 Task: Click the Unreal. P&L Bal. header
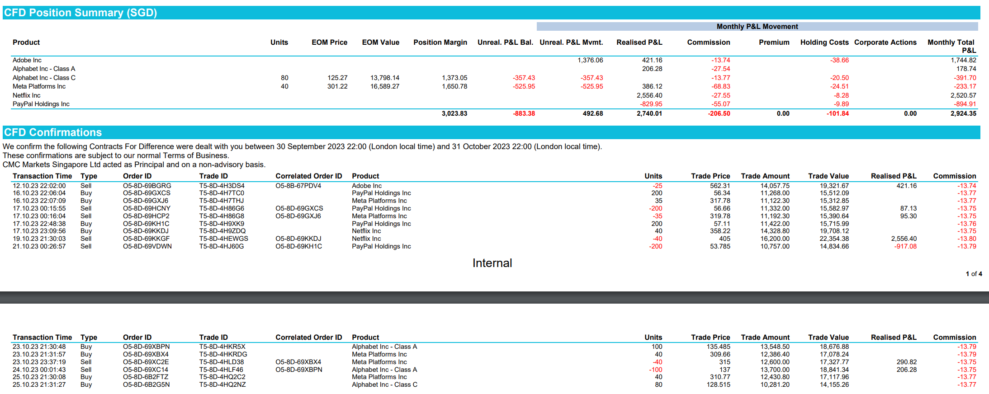click(505, 42)
